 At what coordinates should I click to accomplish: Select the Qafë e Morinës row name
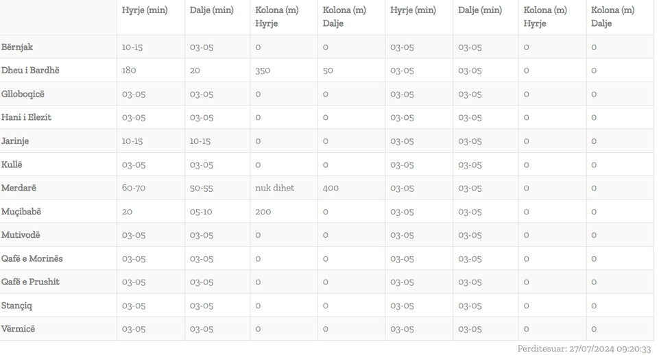point(32,258)
